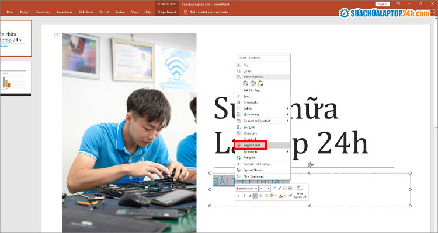Viewport: 438px width, 233px height.
Task: Apply red font color button
Action: (281, 196)
